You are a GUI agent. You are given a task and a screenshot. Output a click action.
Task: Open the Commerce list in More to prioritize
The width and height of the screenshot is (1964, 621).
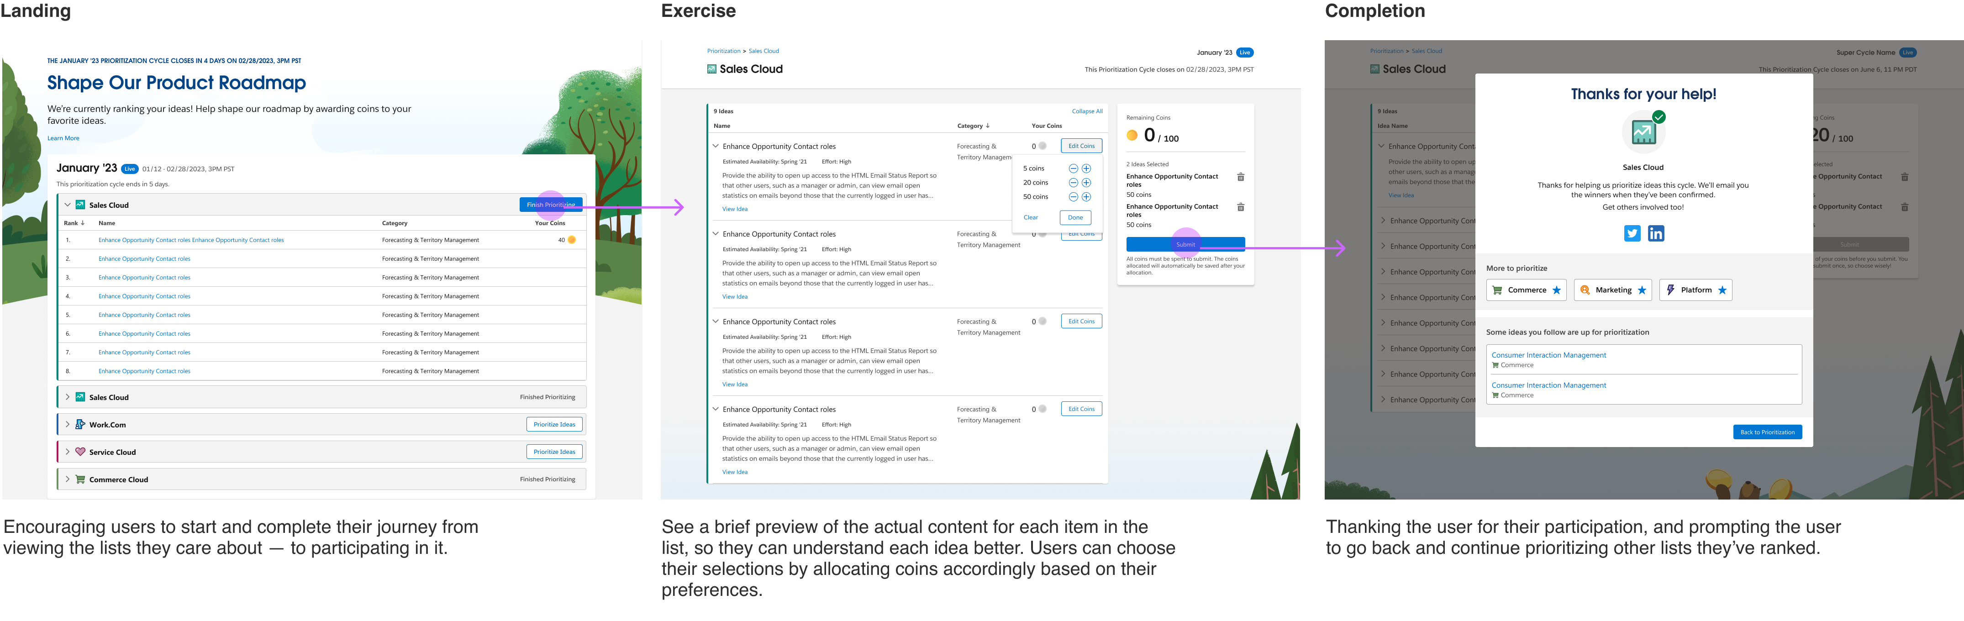click(x=1527, y=290)
